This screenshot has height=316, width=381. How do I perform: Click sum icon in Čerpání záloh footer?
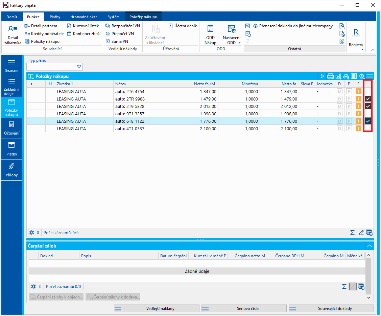tap(344, 287)
